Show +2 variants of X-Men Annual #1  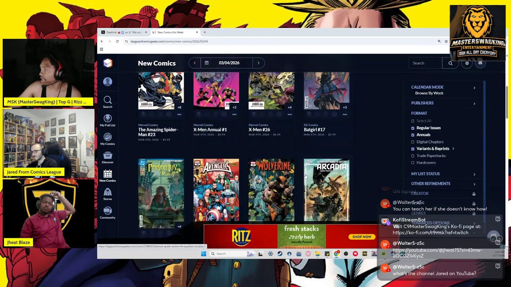click(x=234, y=107)
